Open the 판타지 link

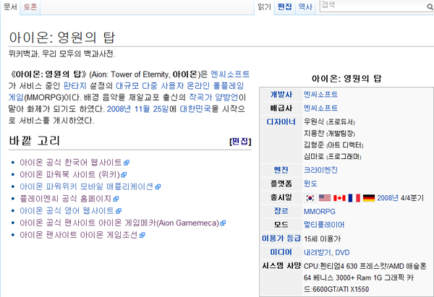point(75,86)
